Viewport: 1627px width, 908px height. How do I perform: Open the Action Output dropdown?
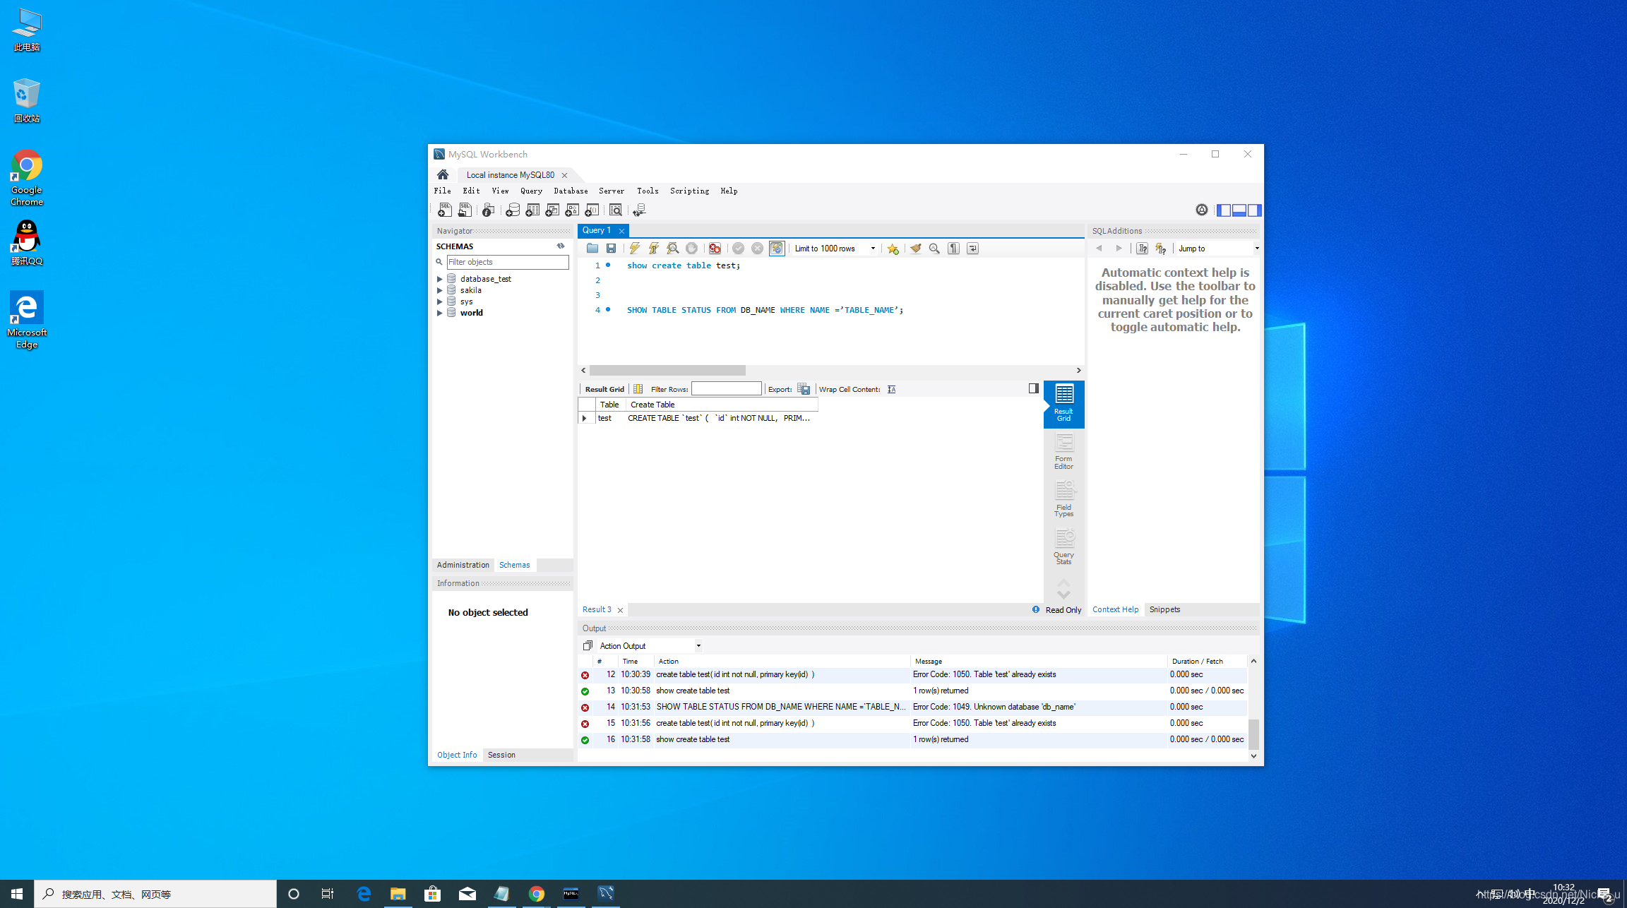pos(698,646)
